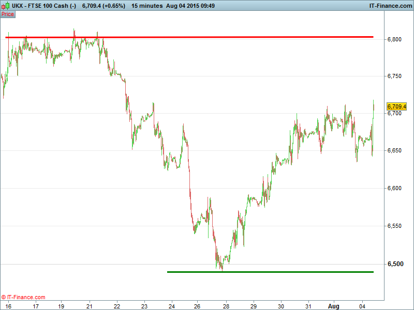Click date 28 on the time axis
The height and width of the screenshot is (310, 414).
pyautogui.click(x=226, y=305)
